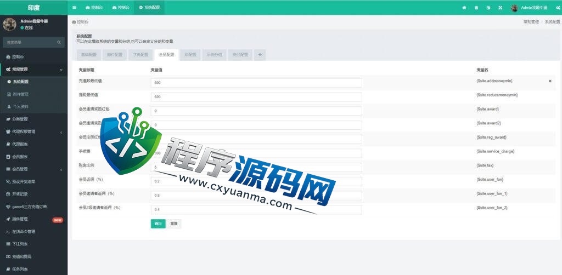Click 常规管理 in the right breadcrumb
Viewport: 562px width, 275px height.
point(531,22)
